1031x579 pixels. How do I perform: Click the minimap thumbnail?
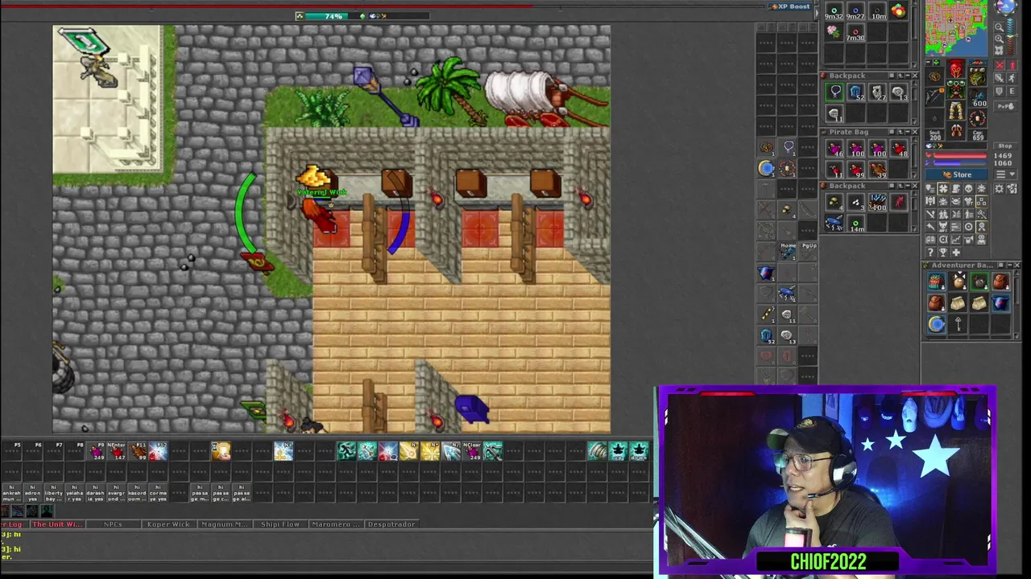pos(956,27)
